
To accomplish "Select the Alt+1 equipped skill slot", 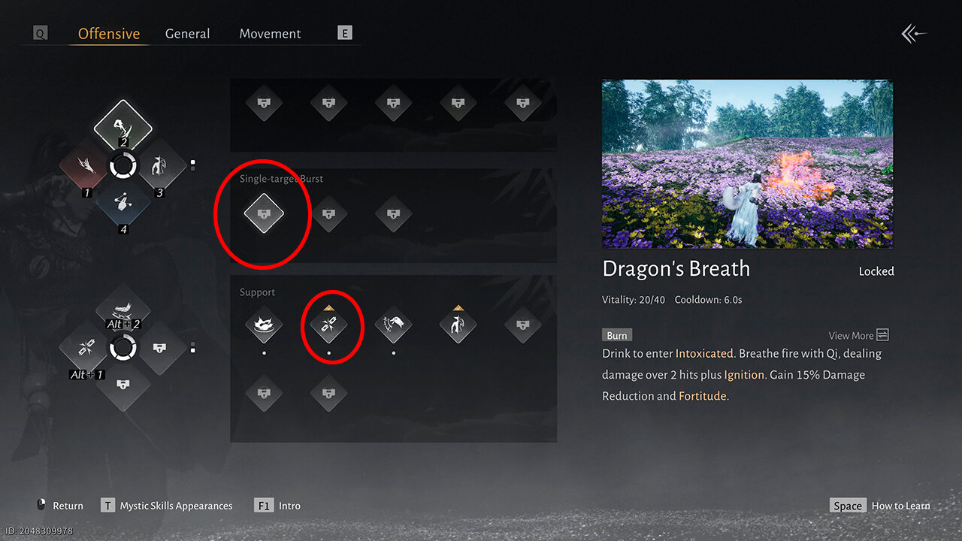I will click(x=84, y=349).
